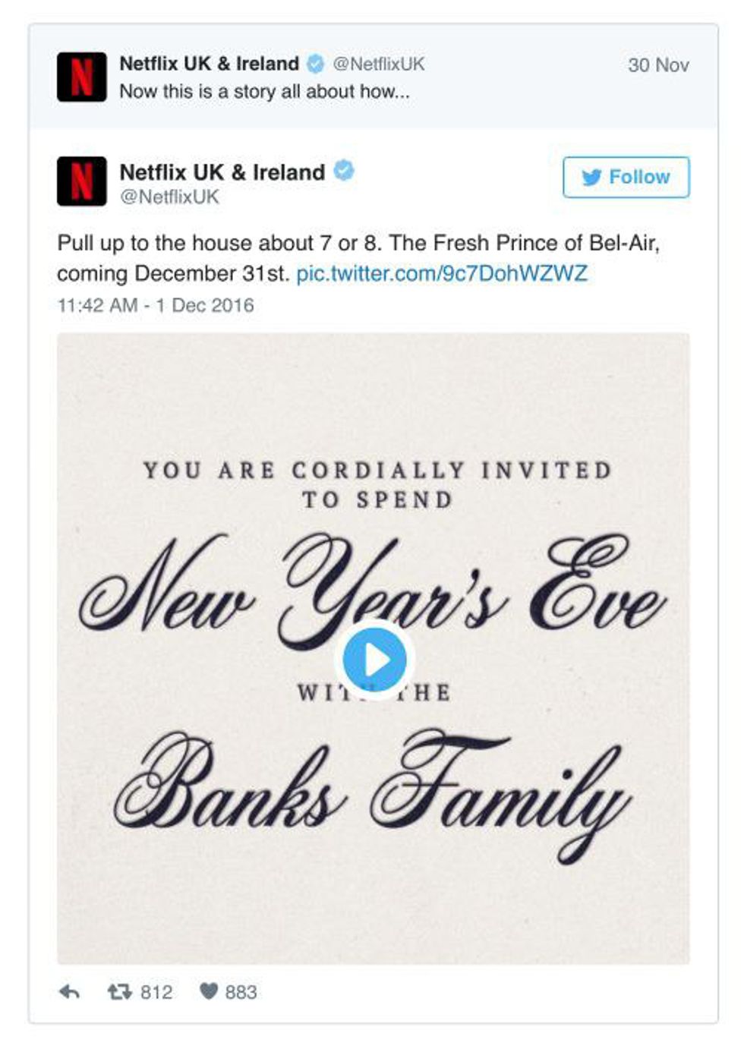Viewport: 744px width, 1049px height.
Task: Open the "Now this is a story" tweet text
Action: click(x=264, y=91)
